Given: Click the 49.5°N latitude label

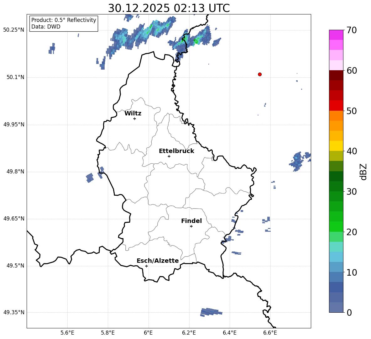Looking at the screenshot, I should (15, 266).
